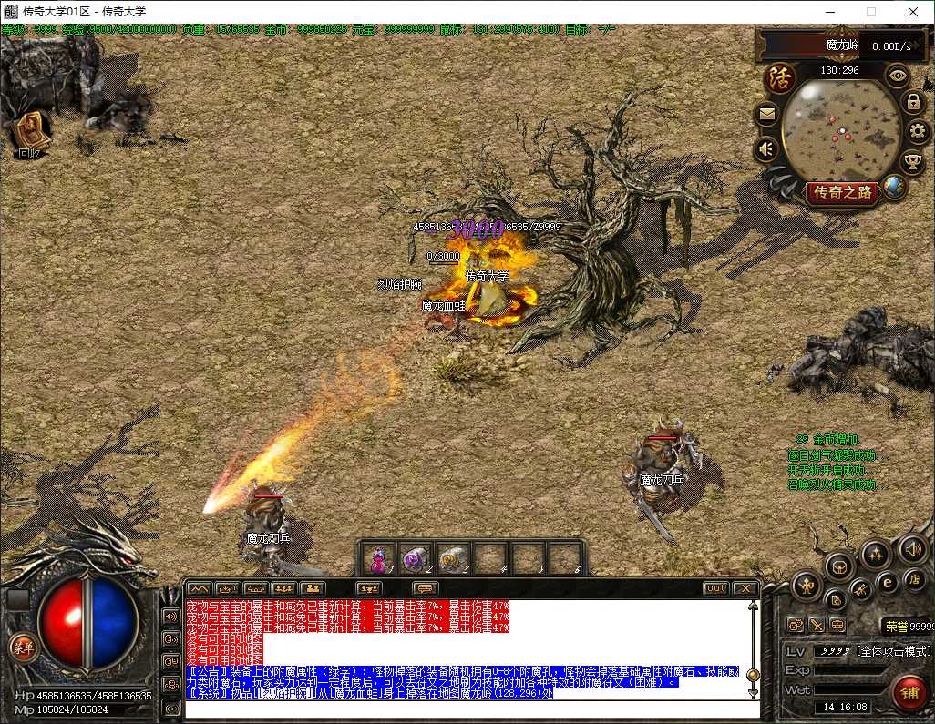Click chat toolbar speech-bubble icon
The height and width of the screenshot is (724, 935).
point(425,588)
